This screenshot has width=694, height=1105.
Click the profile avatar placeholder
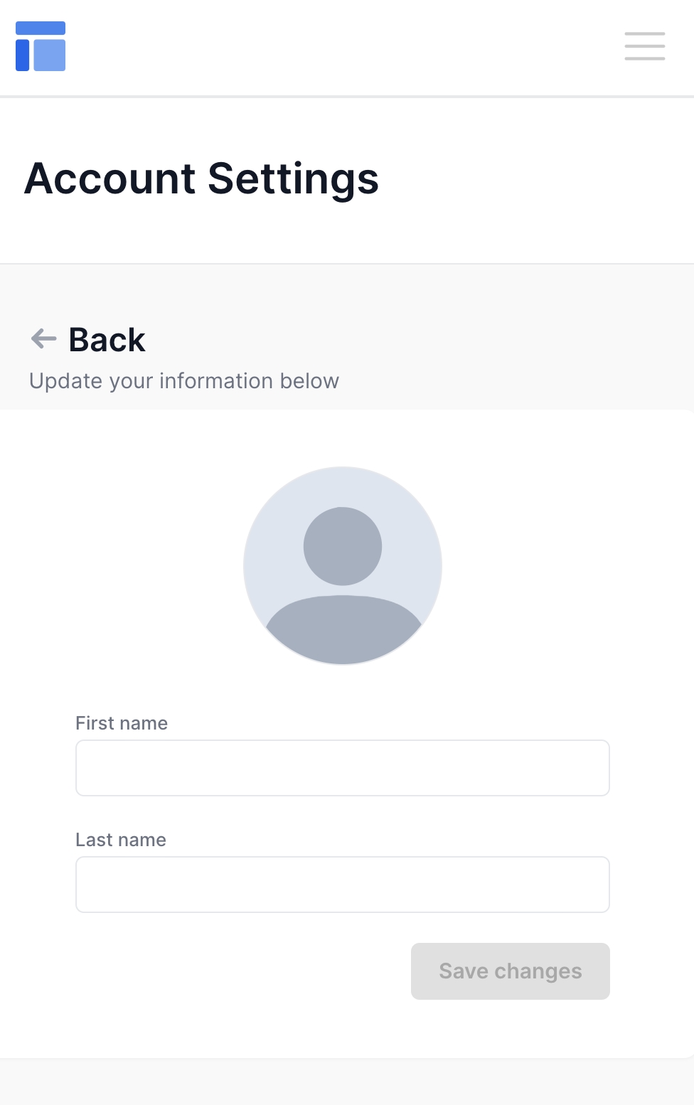tap(343, 565)
